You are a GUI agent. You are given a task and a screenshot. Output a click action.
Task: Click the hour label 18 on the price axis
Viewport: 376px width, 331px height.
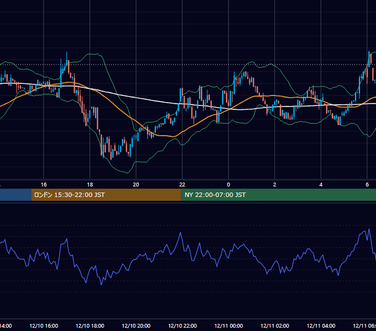(x=90, y=185)
